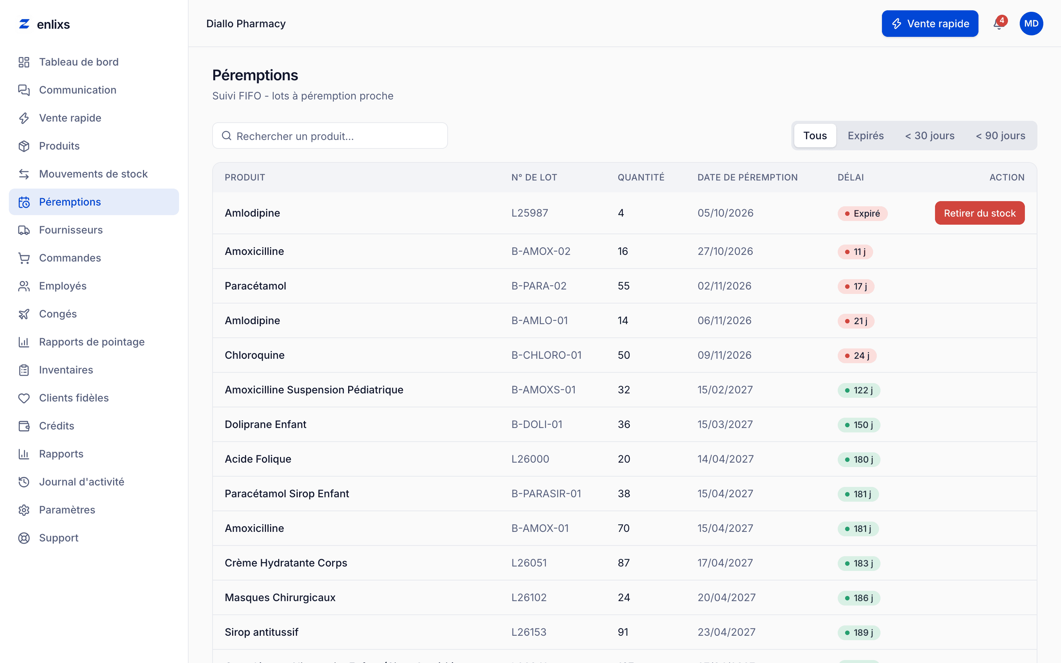
Task: Click Sirop antitussif product name
Action: pyautogui.click(x=261, y=632)
